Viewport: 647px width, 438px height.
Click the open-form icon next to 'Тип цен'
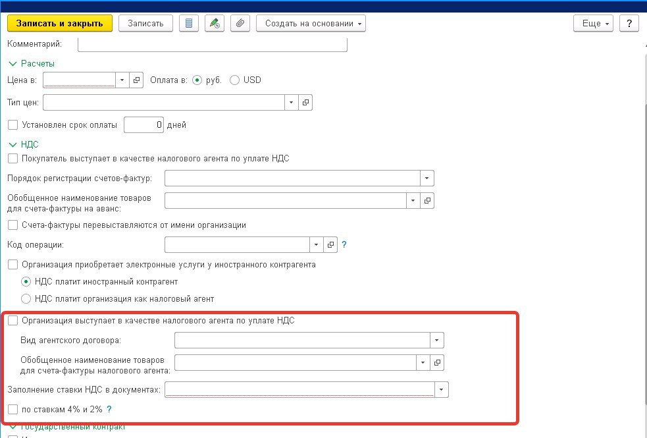[x=305, y=102]
